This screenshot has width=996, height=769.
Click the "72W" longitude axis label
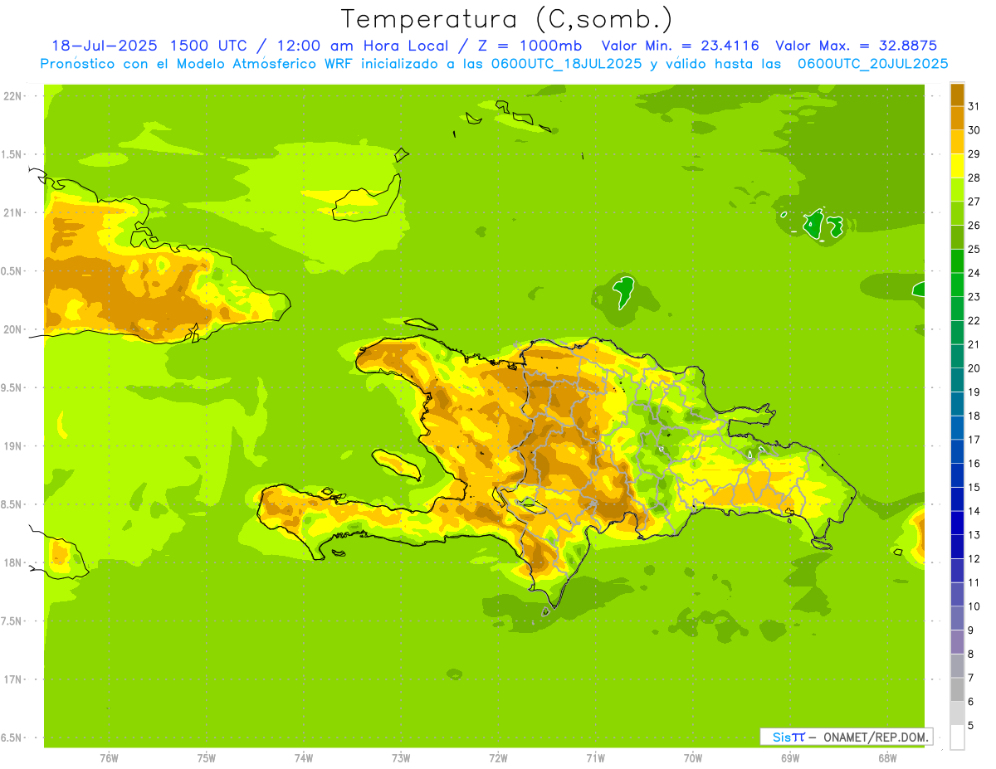coord(498,758)
